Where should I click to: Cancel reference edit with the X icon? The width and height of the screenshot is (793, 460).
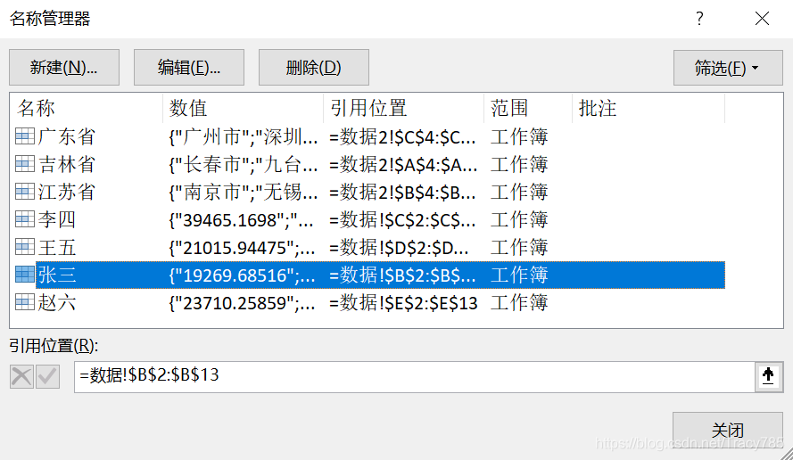pos(21,376)
